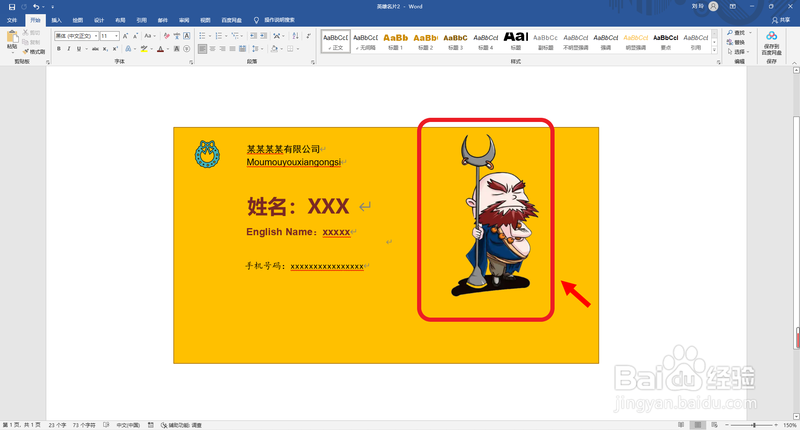Click the vertical scrollbar down arrow
Screen dimensions: 800x430
(796, 416)
